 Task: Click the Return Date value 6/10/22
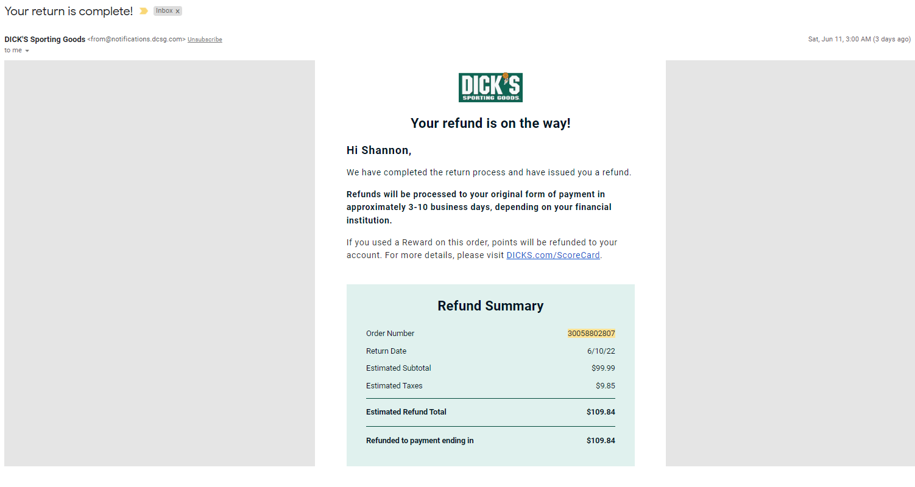point(601,351)
